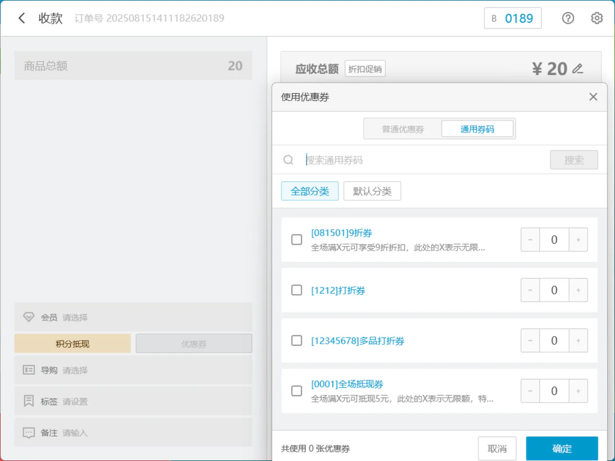
Task: Switch to the 普通优惠券 tab
Action: coord(403,129)
